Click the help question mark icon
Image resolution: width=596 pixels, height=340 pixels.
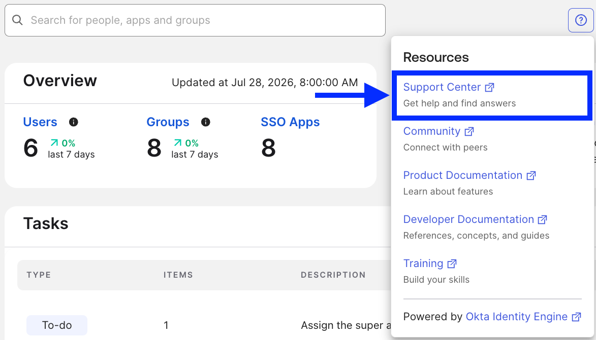tap(581, 20)
